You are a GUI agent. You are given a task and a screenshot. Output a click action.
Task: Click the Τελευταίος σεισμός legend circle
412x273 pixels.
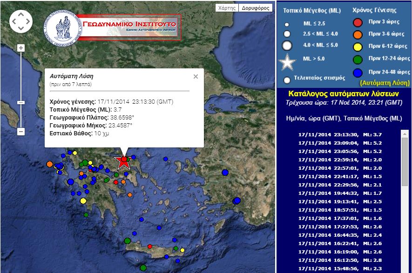pos(287,80)
